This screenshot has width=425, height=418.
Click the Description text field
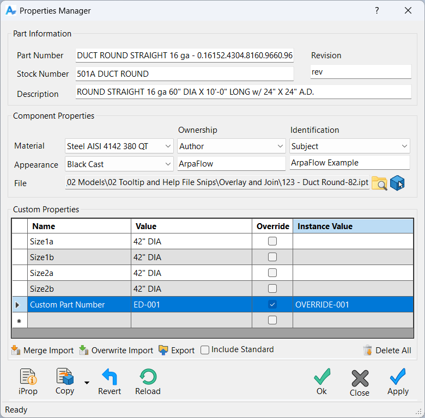243,93
